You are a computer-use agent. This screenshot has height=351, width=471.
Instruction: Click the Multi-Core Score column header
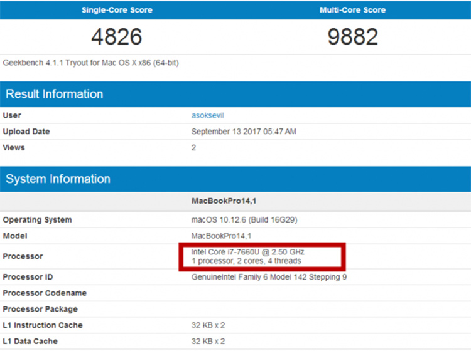click(x=353, y=10)
